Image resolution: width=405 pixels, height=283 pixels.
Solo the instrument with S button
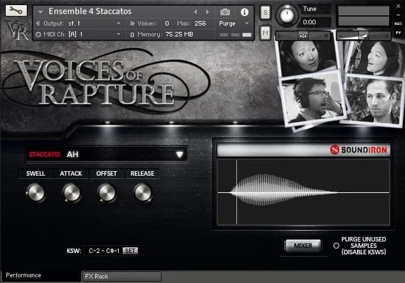point(265,12)
